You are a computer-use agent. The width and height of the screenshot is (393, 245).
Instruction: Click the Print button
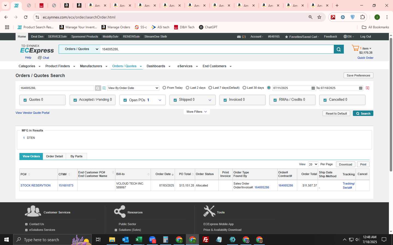(x=363, y=164)
